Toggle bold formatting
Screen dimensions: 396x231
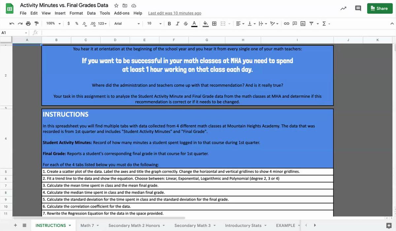169,23
